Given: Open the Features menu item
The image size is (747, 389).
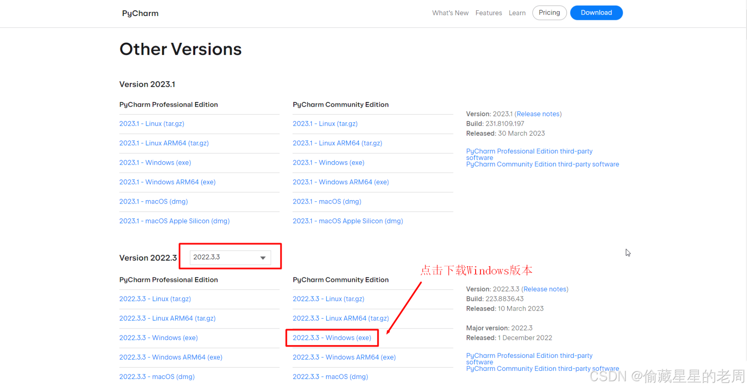Looking at the screenshot, I should point(489,13).
